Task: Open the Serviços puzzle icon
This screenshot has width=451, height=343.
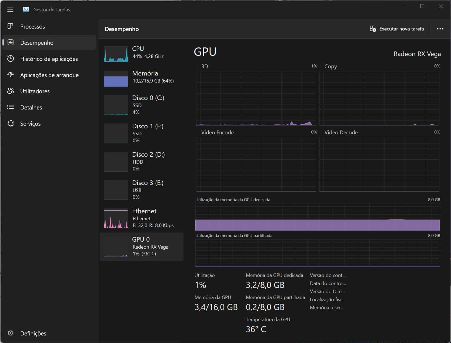Action: click(11, 123)
